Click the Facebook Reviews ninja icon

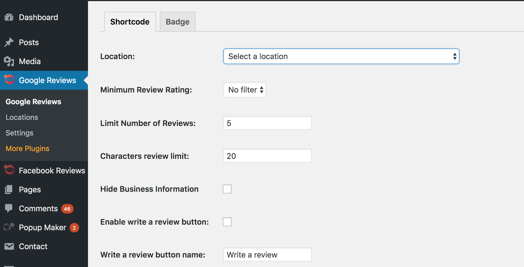(9, 169)
